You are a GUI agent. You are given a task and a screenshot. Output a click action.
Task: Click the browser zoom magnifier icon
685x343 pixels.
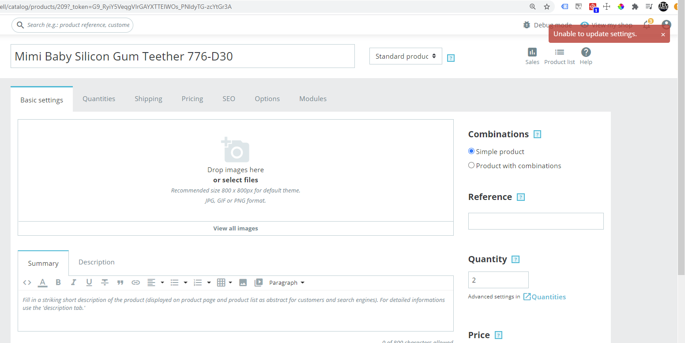(533, 7)
